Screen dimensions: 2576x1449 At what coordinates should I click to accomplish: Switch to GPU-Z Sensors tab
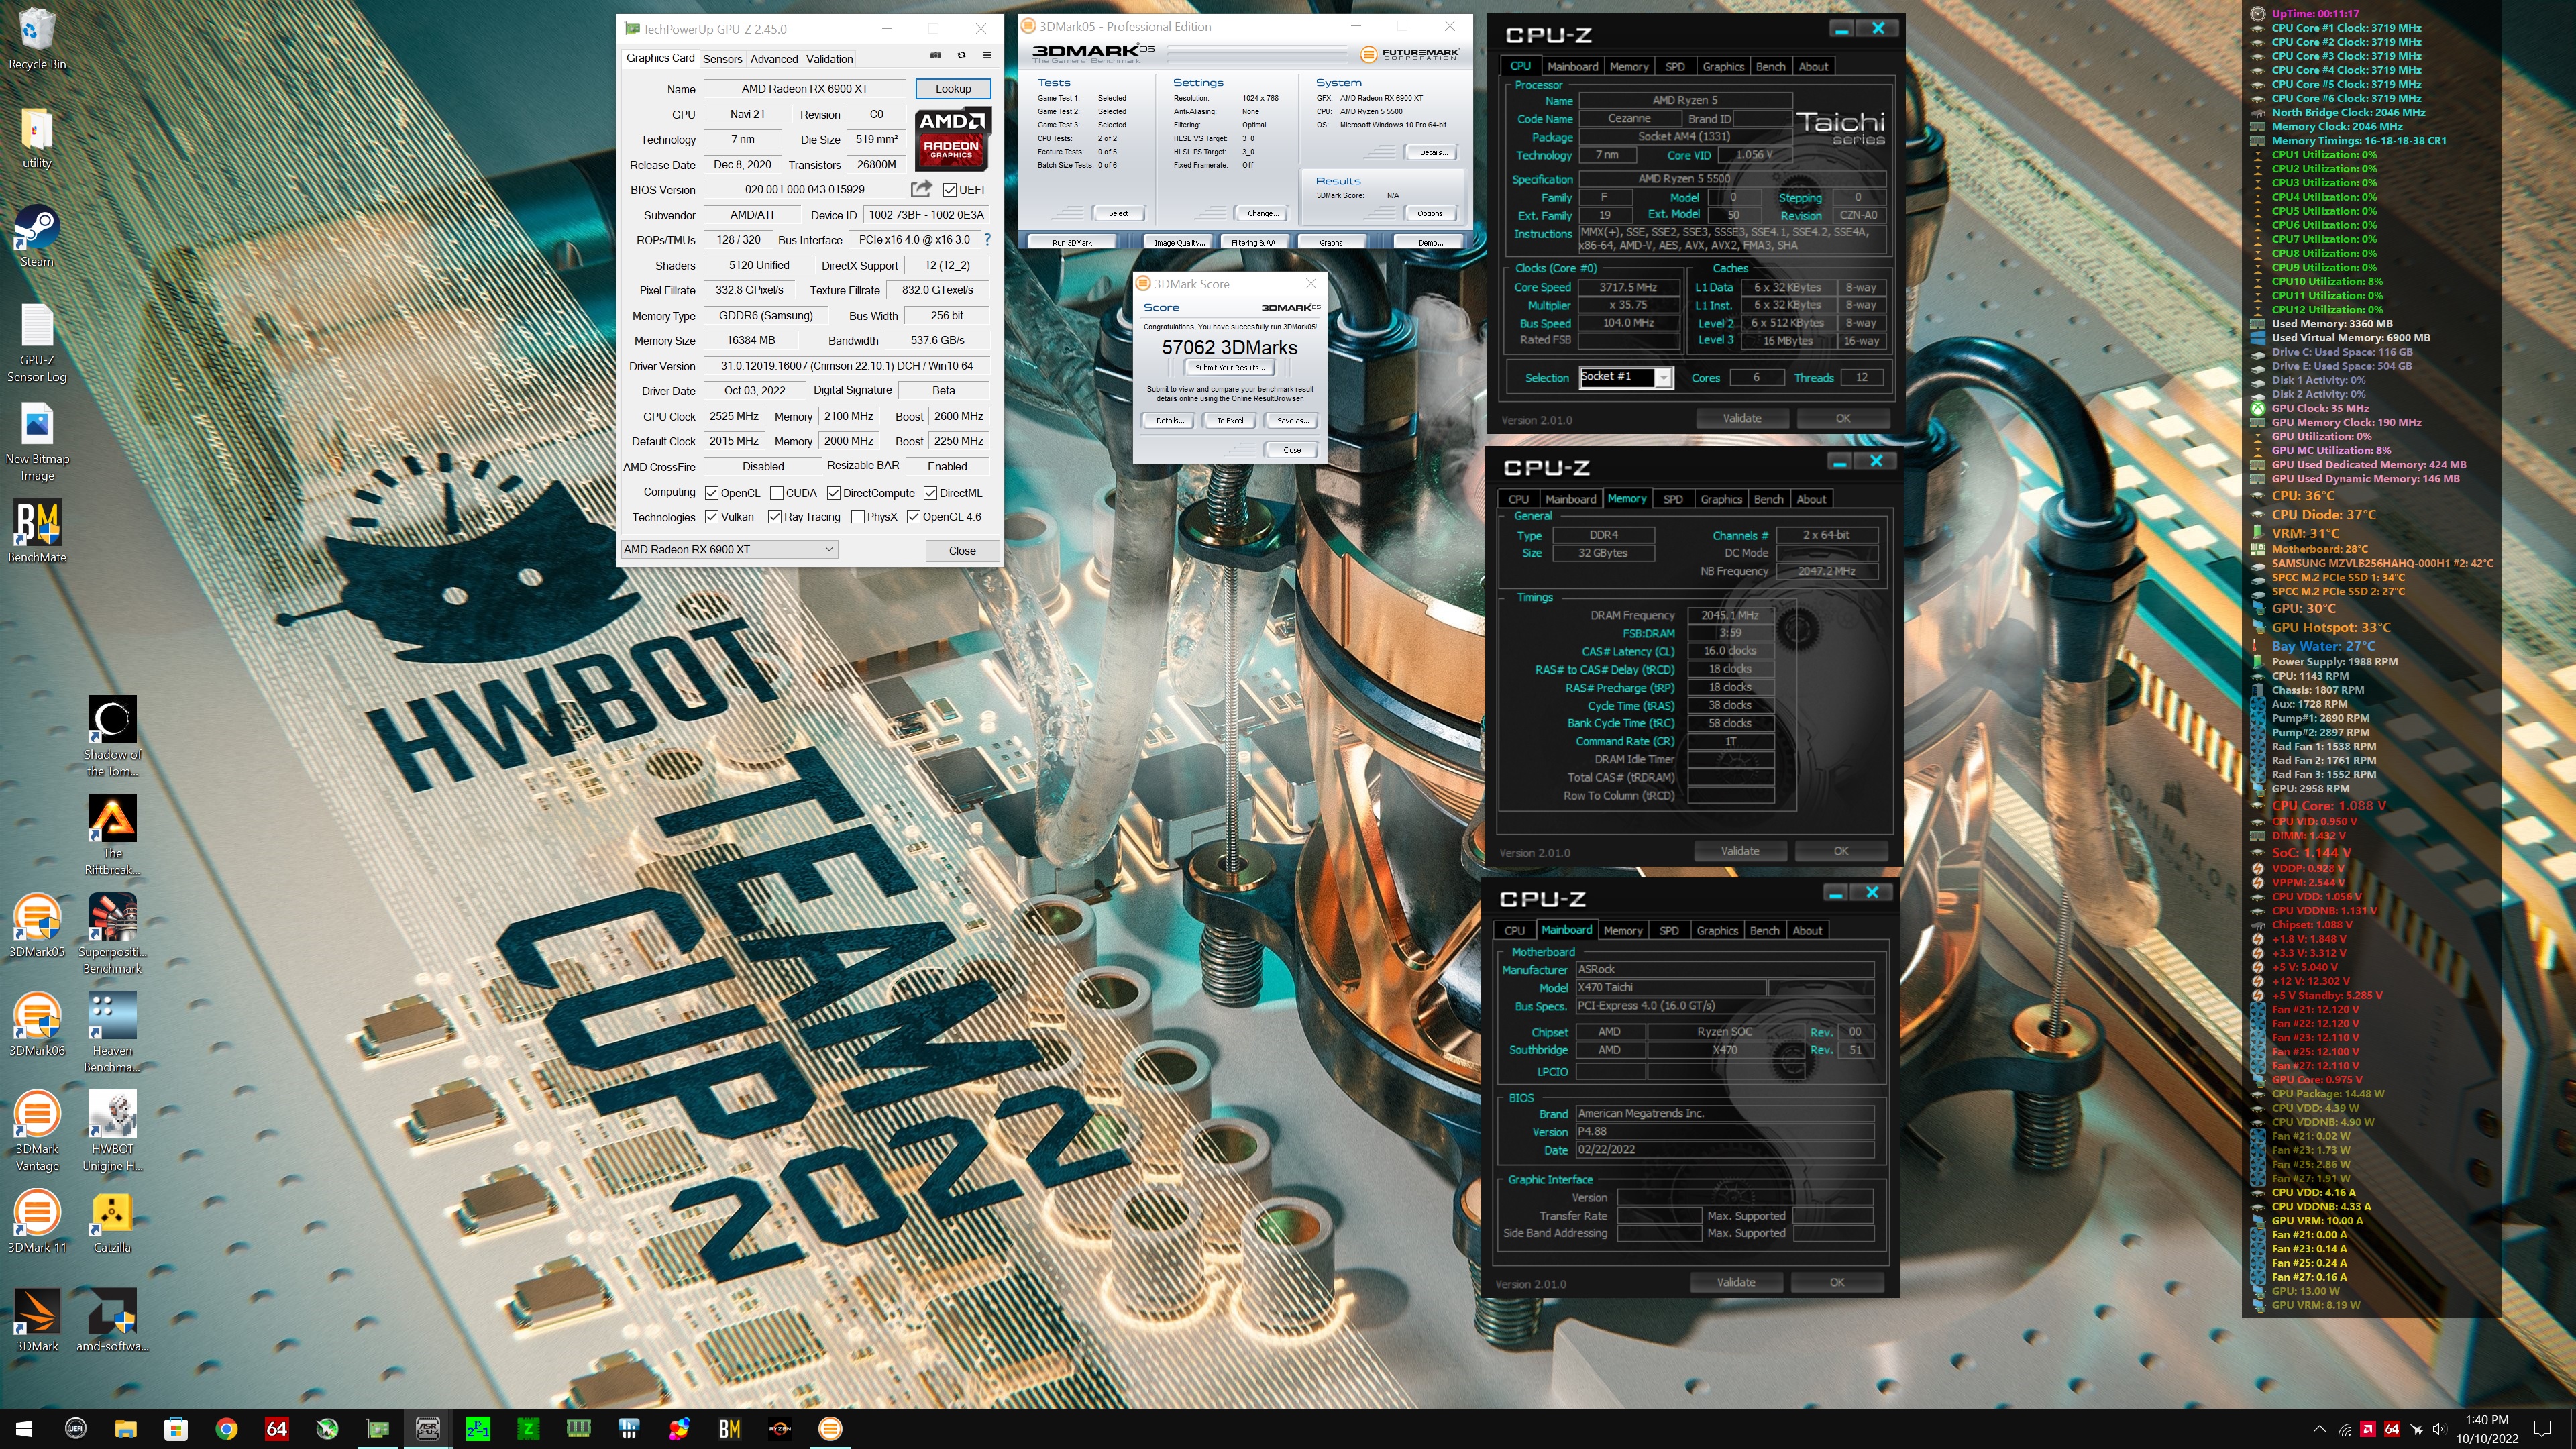tap(722, 59)
